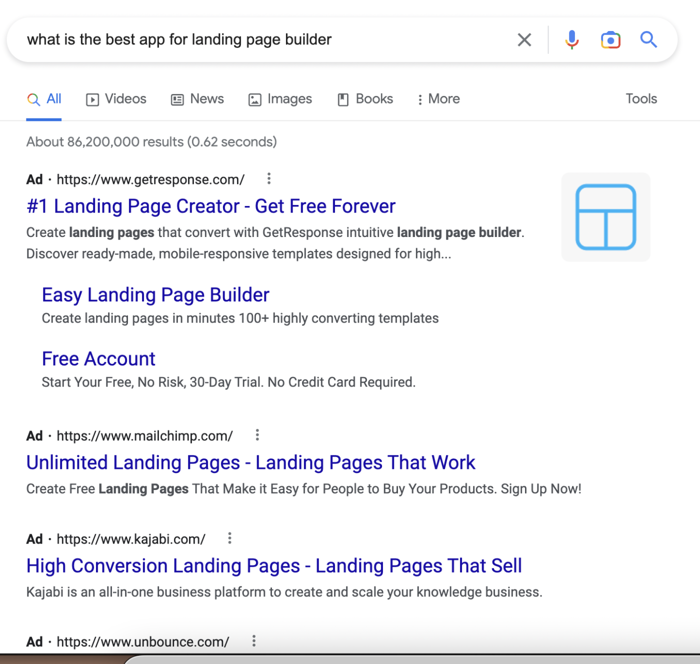Switch to the Videos tab
Screen dimensions: 700x664
[116, 99]
